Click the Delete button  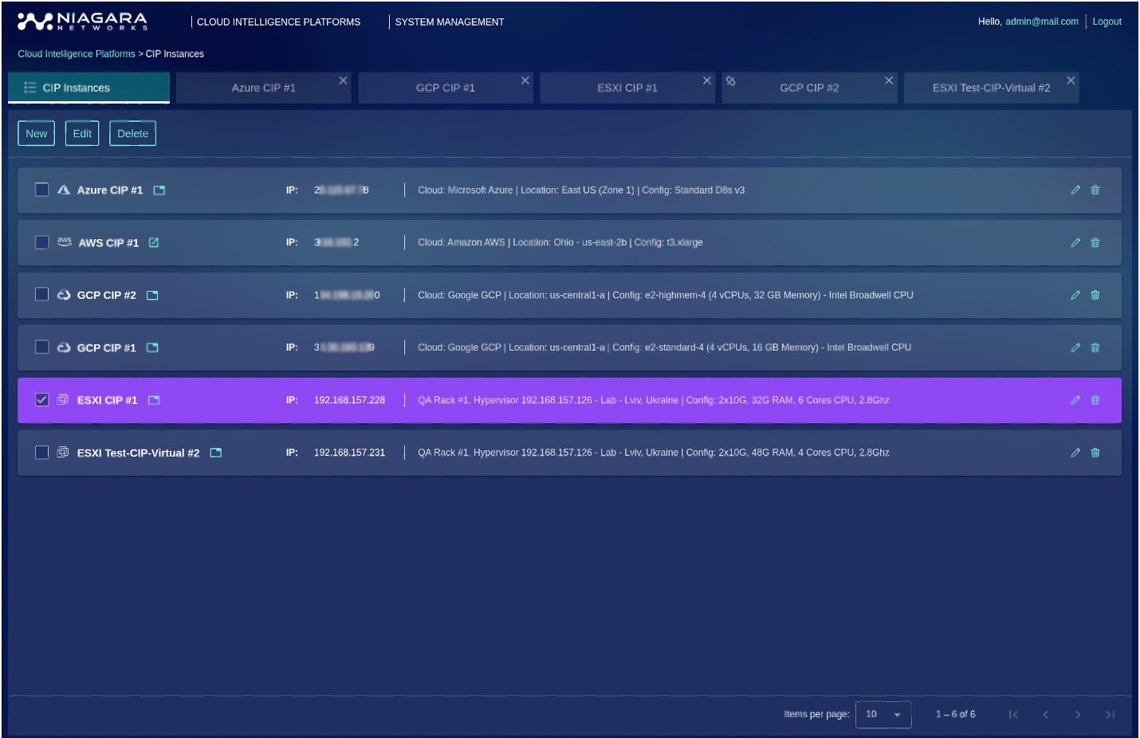[132, 134]
